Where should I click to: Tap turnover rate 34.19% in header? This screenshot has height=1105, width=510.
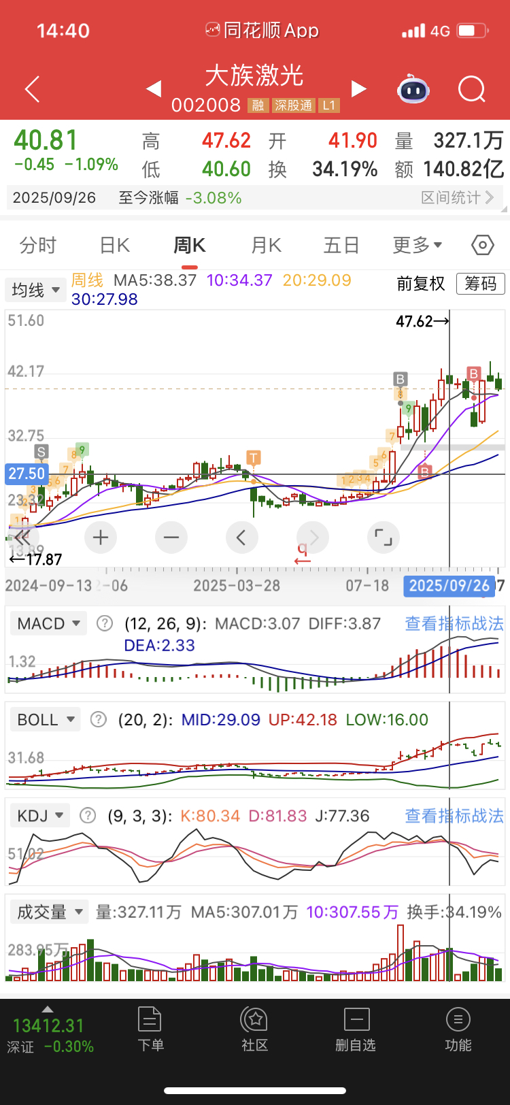(x=345, y=169)
